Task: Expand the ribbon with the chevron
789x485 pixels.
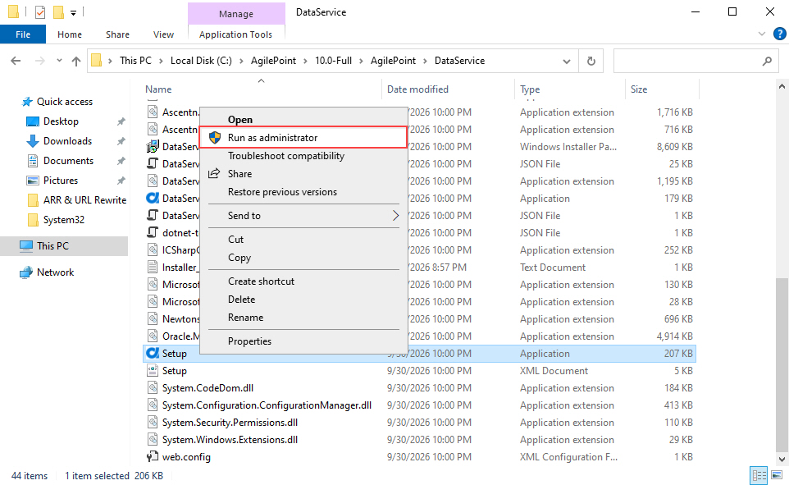Action: point(761,34)
